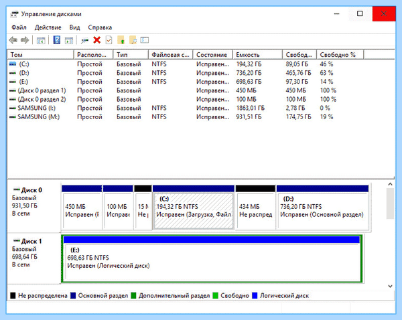
Task: Click the Forward arrow toolbar icon
Action: tap(25, 40)
